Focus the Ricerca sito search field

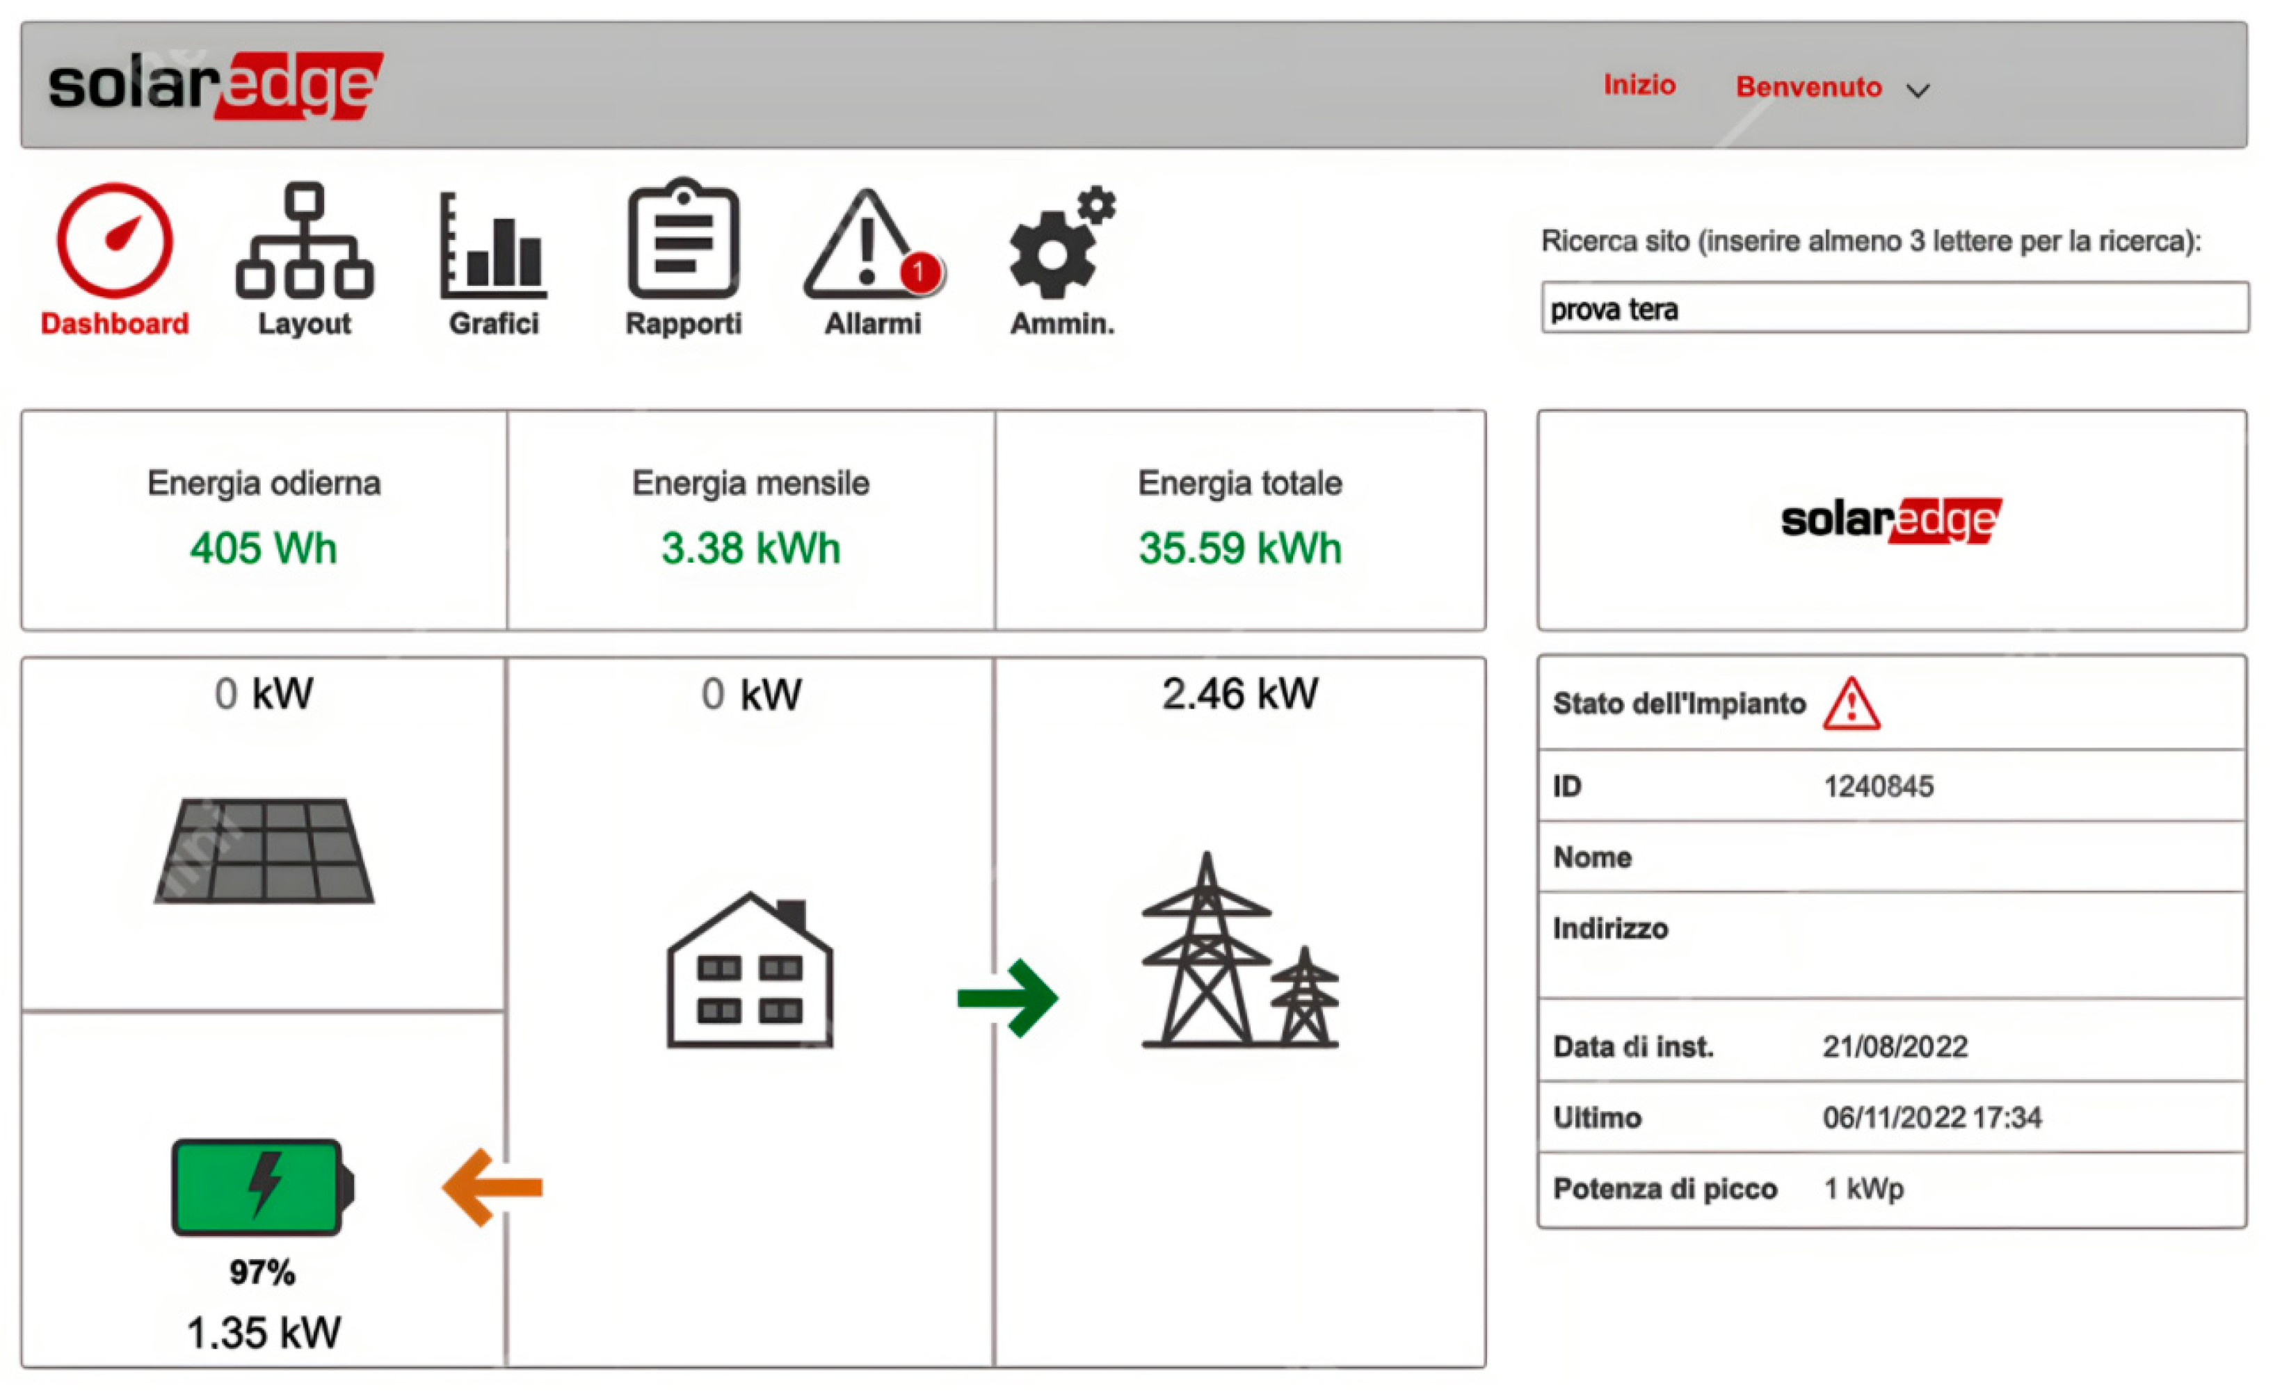(x=1894, y=308)
